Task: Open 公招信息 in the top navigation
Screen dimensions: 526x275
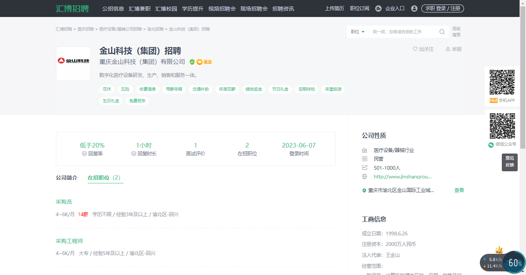Action: (113, 8)
